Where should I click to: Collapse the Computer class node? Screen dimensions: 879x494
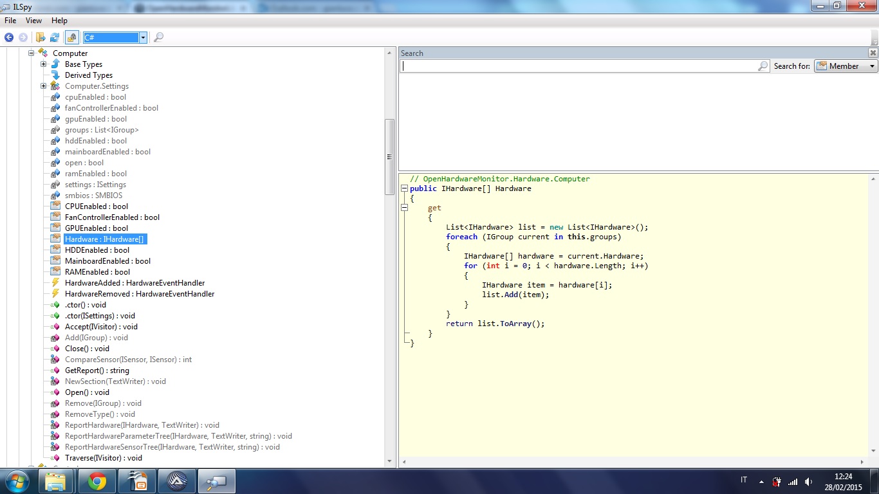click(x=31, y=53)
